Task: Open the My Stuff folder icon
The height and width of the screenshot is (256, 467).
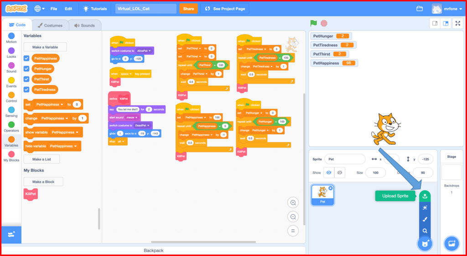Action: [420, 9]
